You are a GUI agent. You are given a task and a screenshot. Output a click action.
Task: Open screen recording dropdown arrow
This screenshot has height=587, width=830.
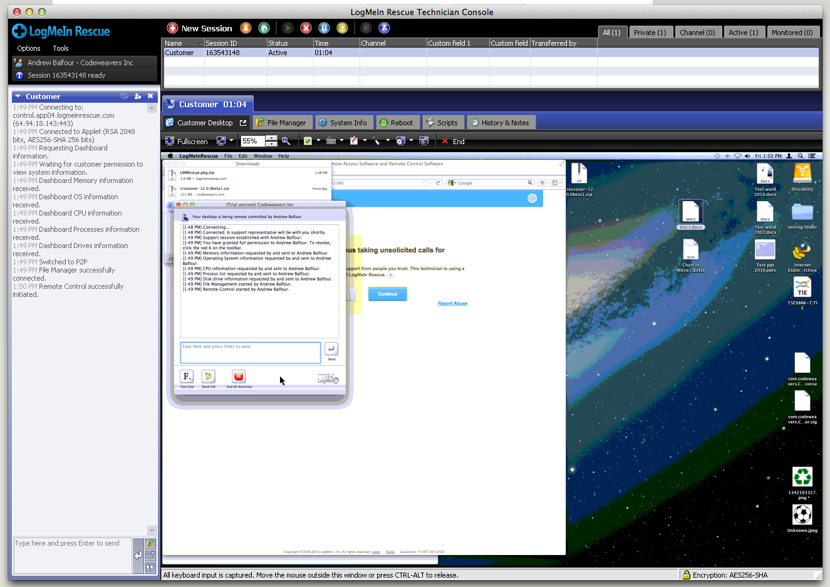(x=411, y=141)
